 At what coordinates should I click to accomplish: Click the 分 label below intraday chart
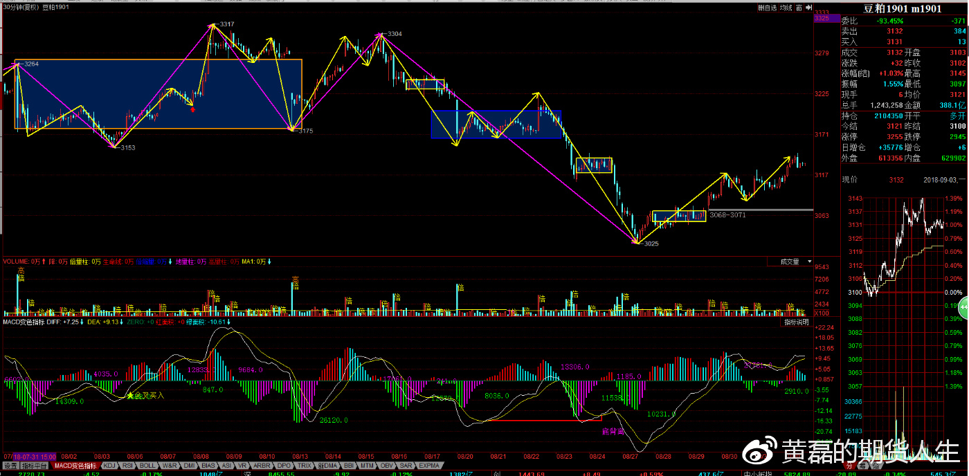click(x=849, y=466)
